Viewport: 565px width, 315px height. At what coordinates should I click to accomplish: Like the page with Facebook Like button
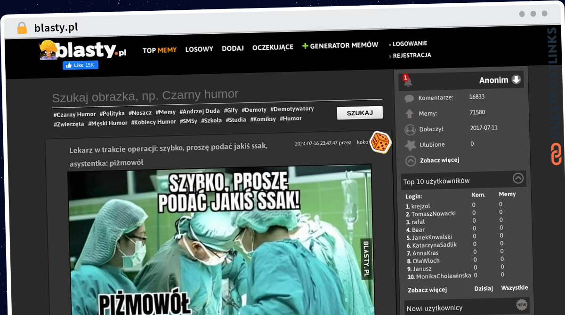click(x=81, y=65)
